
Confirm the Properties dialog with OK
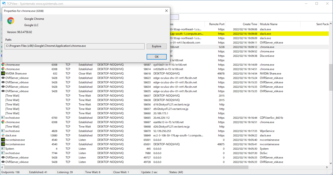tap(157, 57)
